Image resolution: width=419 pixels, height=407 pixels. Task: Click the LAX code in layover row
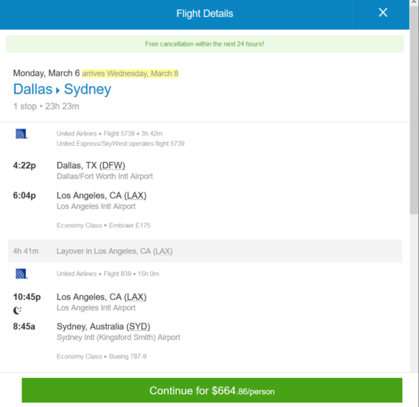[x=163, y=251]
